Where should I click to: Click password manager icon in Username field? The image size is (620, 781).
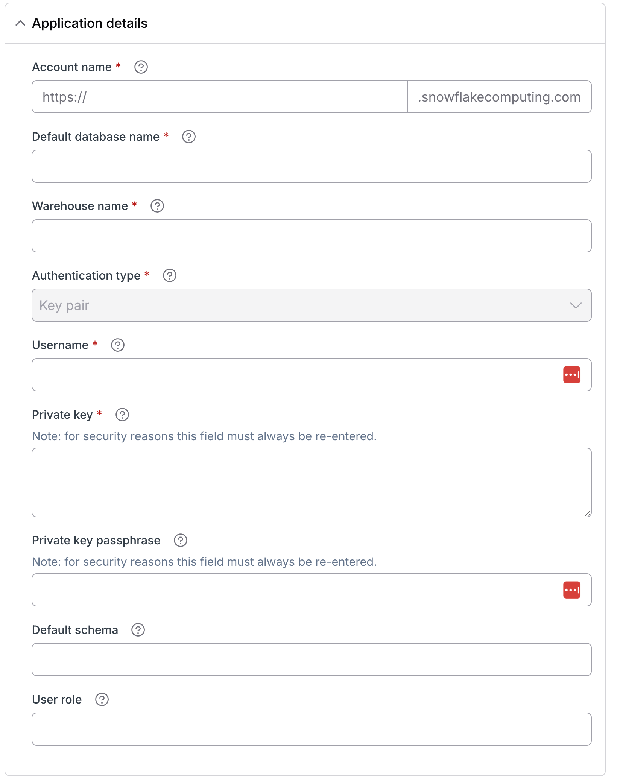coord(571,375)
